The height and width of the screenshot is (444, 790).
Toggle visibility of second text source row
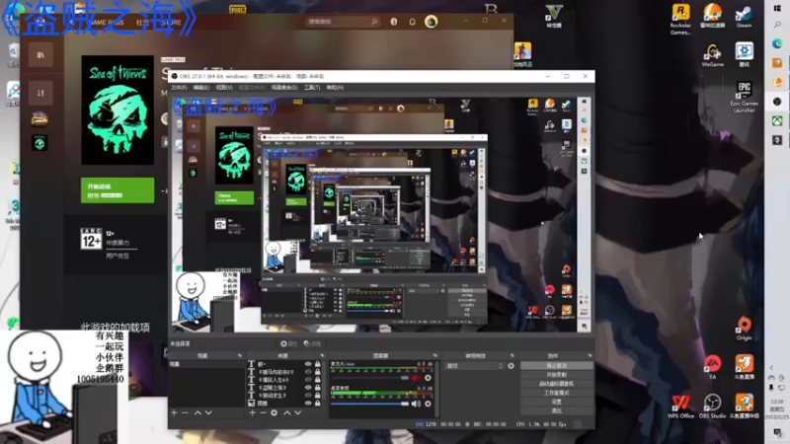pyautogui.click(x=308, y=372)
